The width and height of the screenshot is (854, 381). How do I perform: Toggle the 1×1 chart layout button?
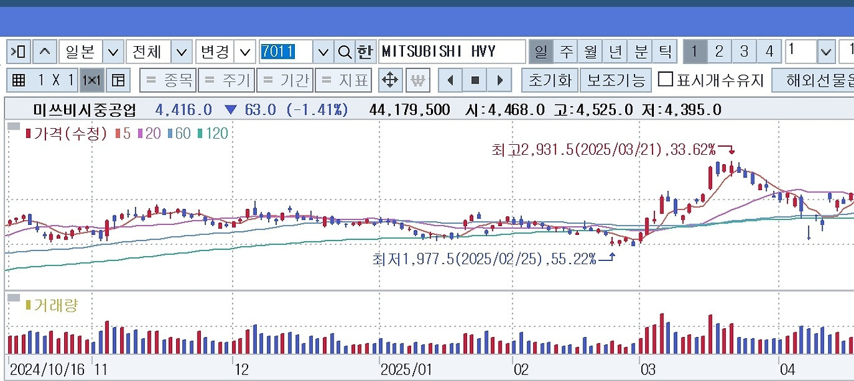coord(92,81)
